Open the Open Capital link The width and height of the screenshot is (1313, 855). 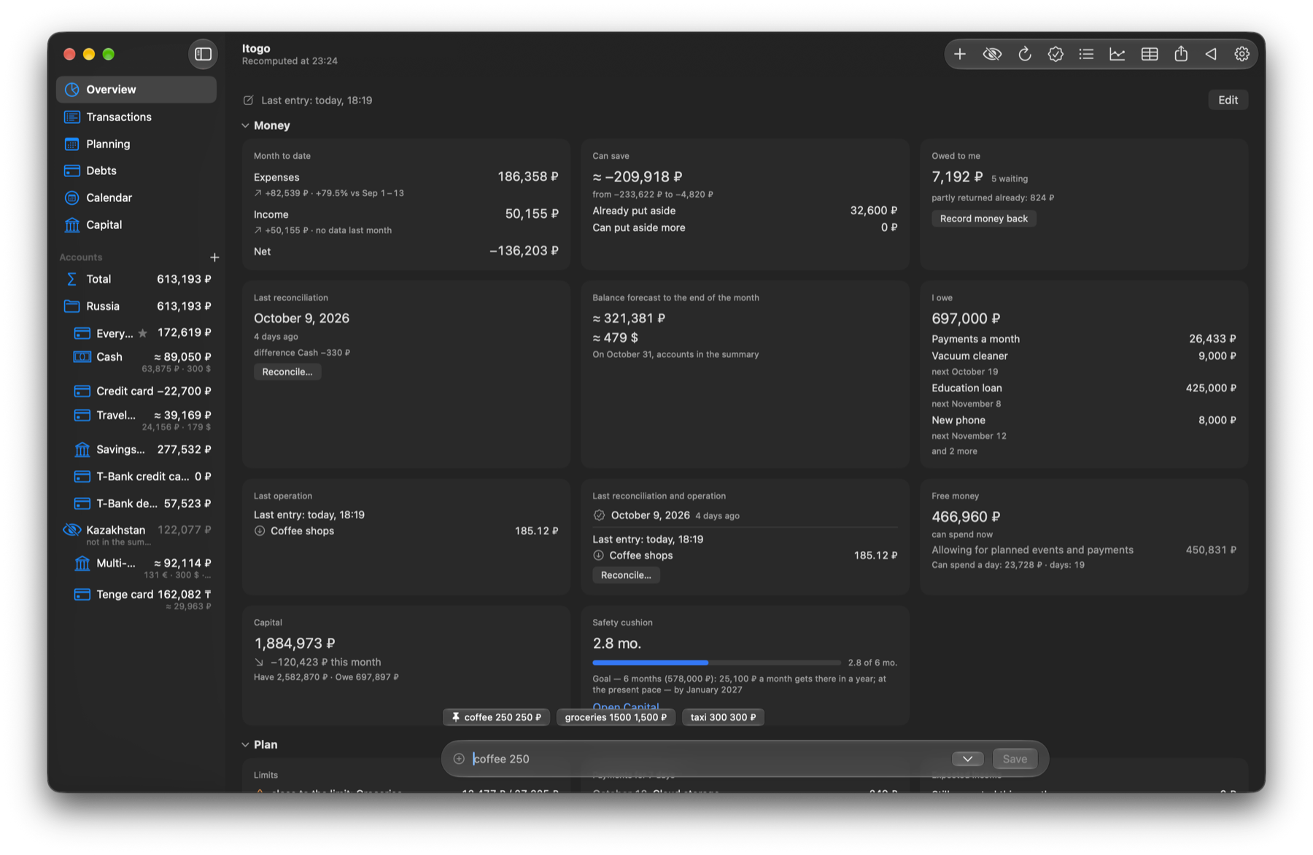click(626, 707)
